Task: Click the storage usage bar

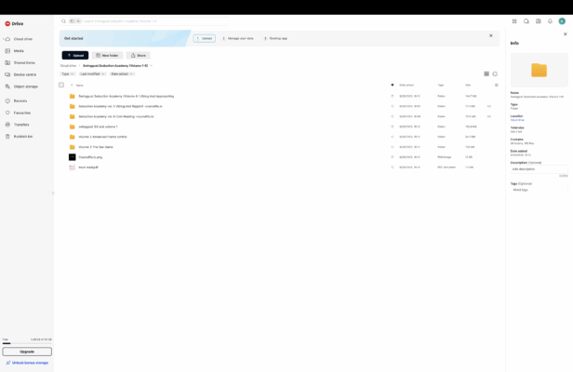Action: 27,344
